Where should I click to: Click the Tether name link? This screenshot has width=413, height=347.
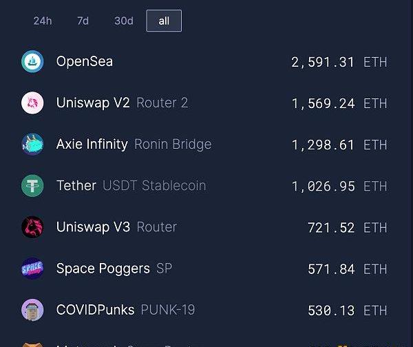point(76,186)
